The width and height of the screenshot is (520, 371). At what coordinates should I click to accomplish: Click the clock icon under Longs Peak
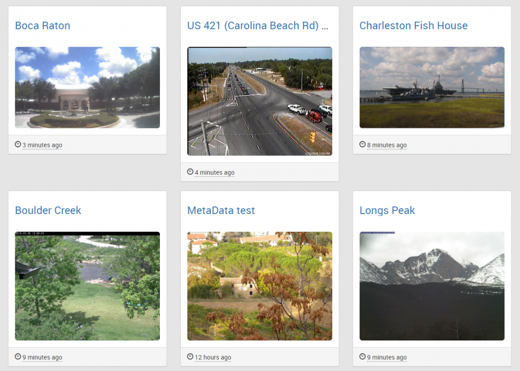click(363, 356)
